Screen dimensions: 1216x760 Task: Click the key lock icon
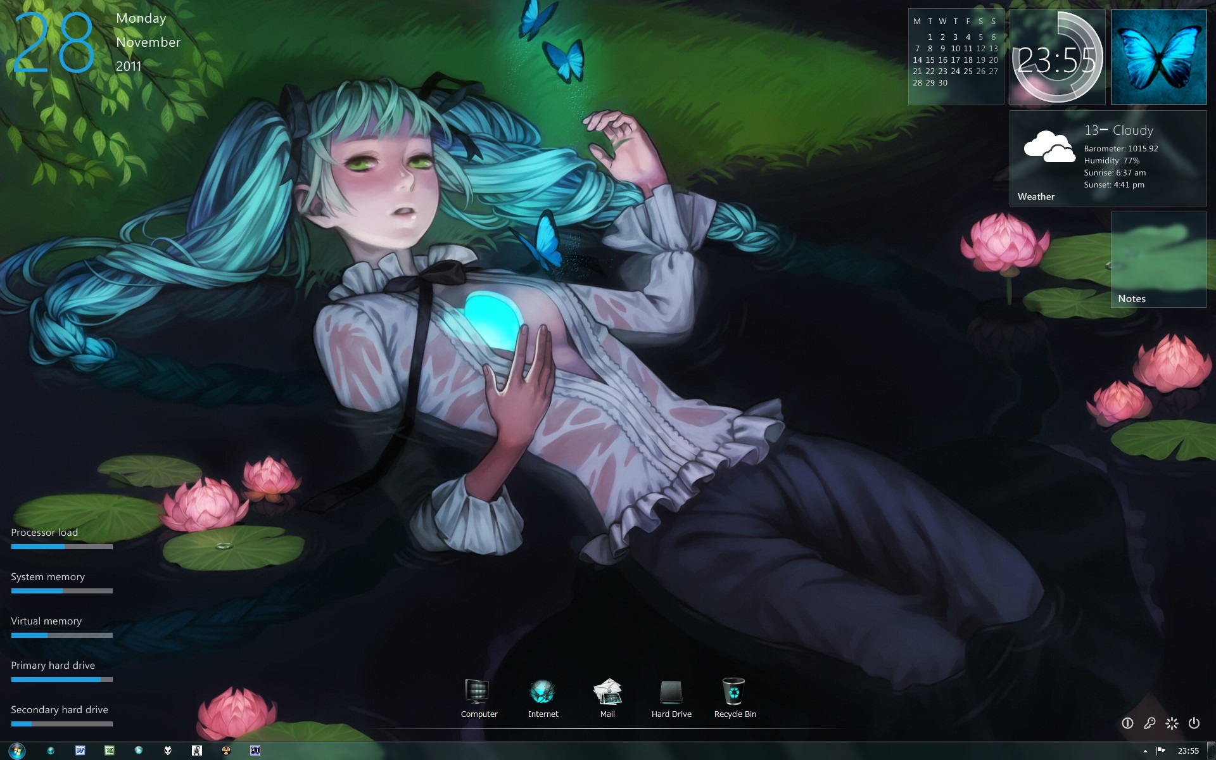click(x=1149, y=723)
